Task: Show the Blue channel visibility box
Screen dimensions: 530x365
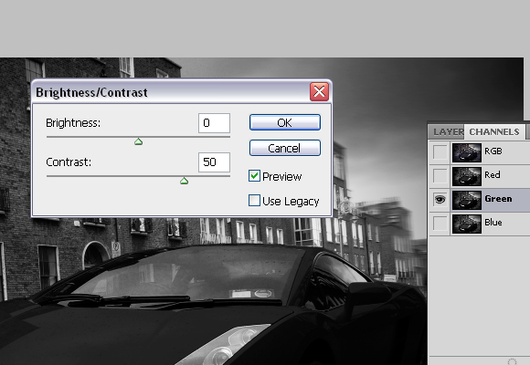Action: 440,224
